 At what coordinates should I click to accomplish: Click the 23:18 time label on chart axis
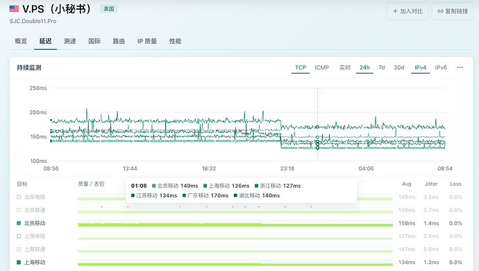pos(287,168)
